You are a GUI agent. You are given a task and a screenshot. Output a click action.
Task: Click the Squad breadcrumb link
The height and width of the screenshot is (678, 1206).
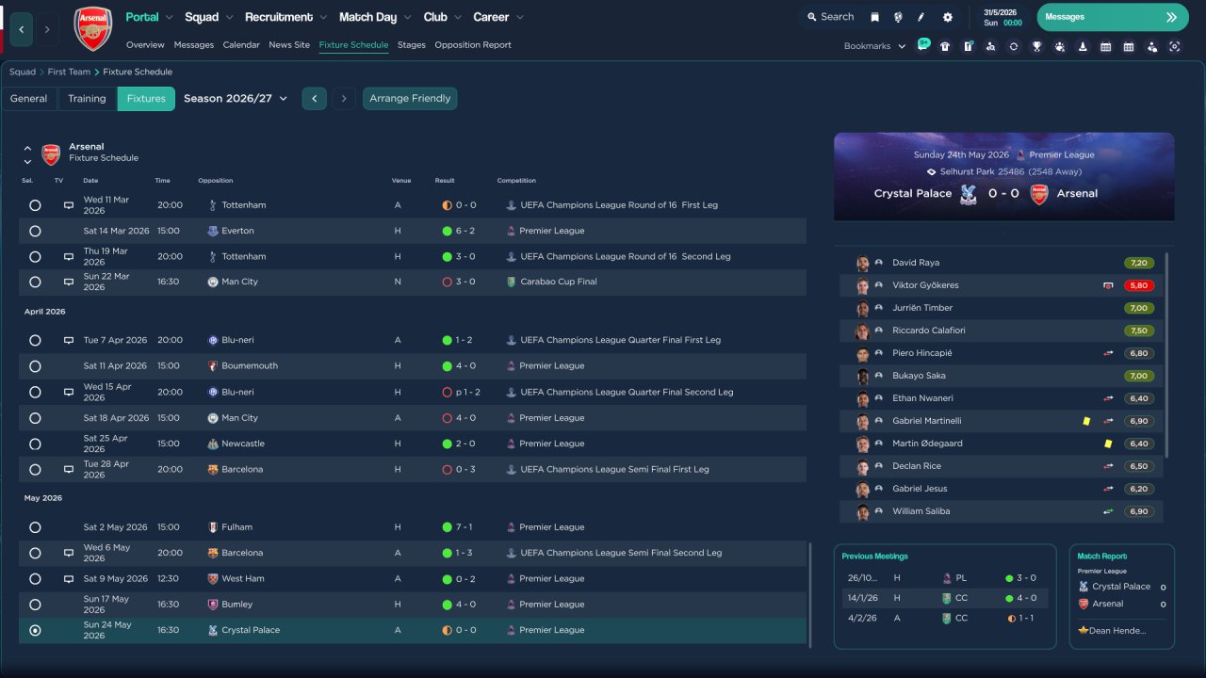(x=23, y=72)
